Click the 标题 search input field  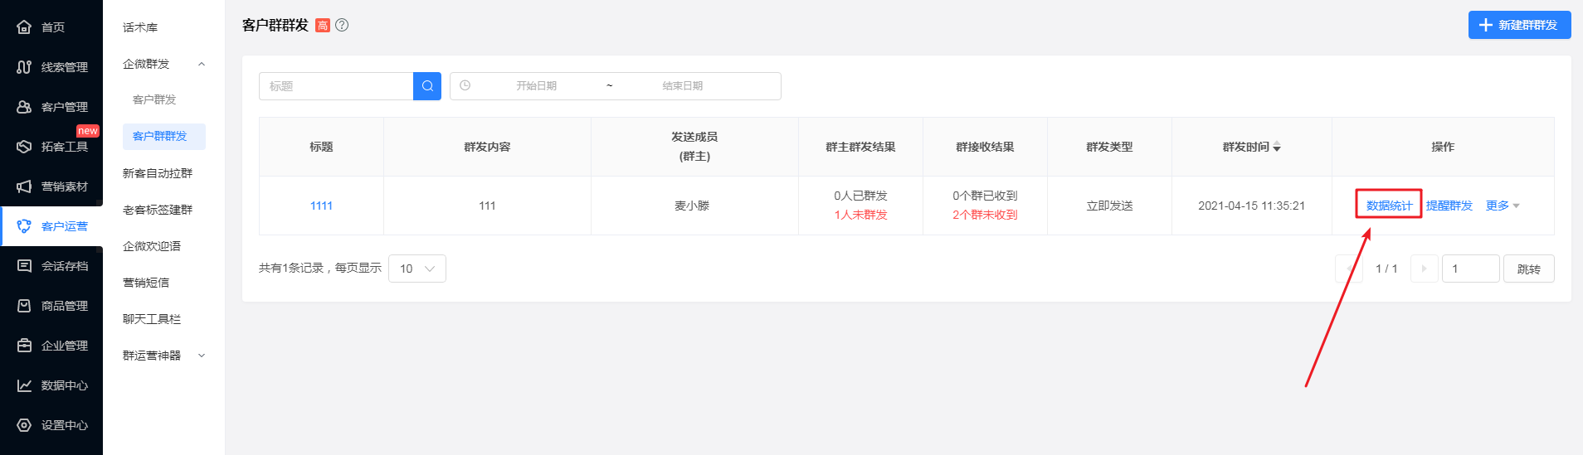[x=336, y=86]
